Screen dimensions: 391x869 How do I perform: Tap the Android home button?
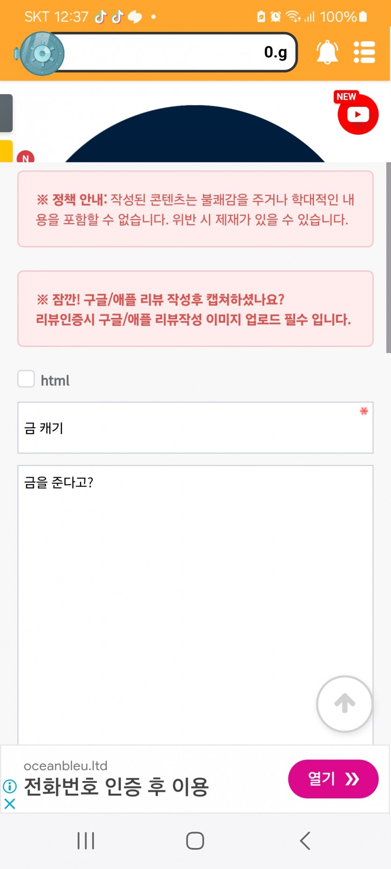pyautogui.click(x=195, y=841)
